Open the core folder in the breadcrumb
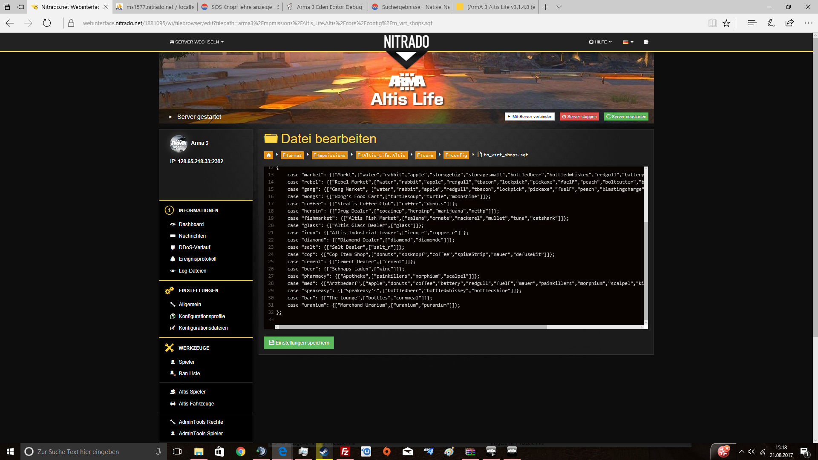Image resolution: width=818 pixels, height=460 pixels. point(425,155)
